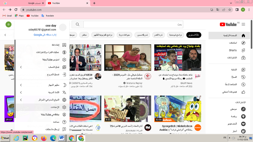The height and width of the screenshot is (142, 253).
Task: Open Liked videos thumbs-up icon
Action: coord(243,92)
